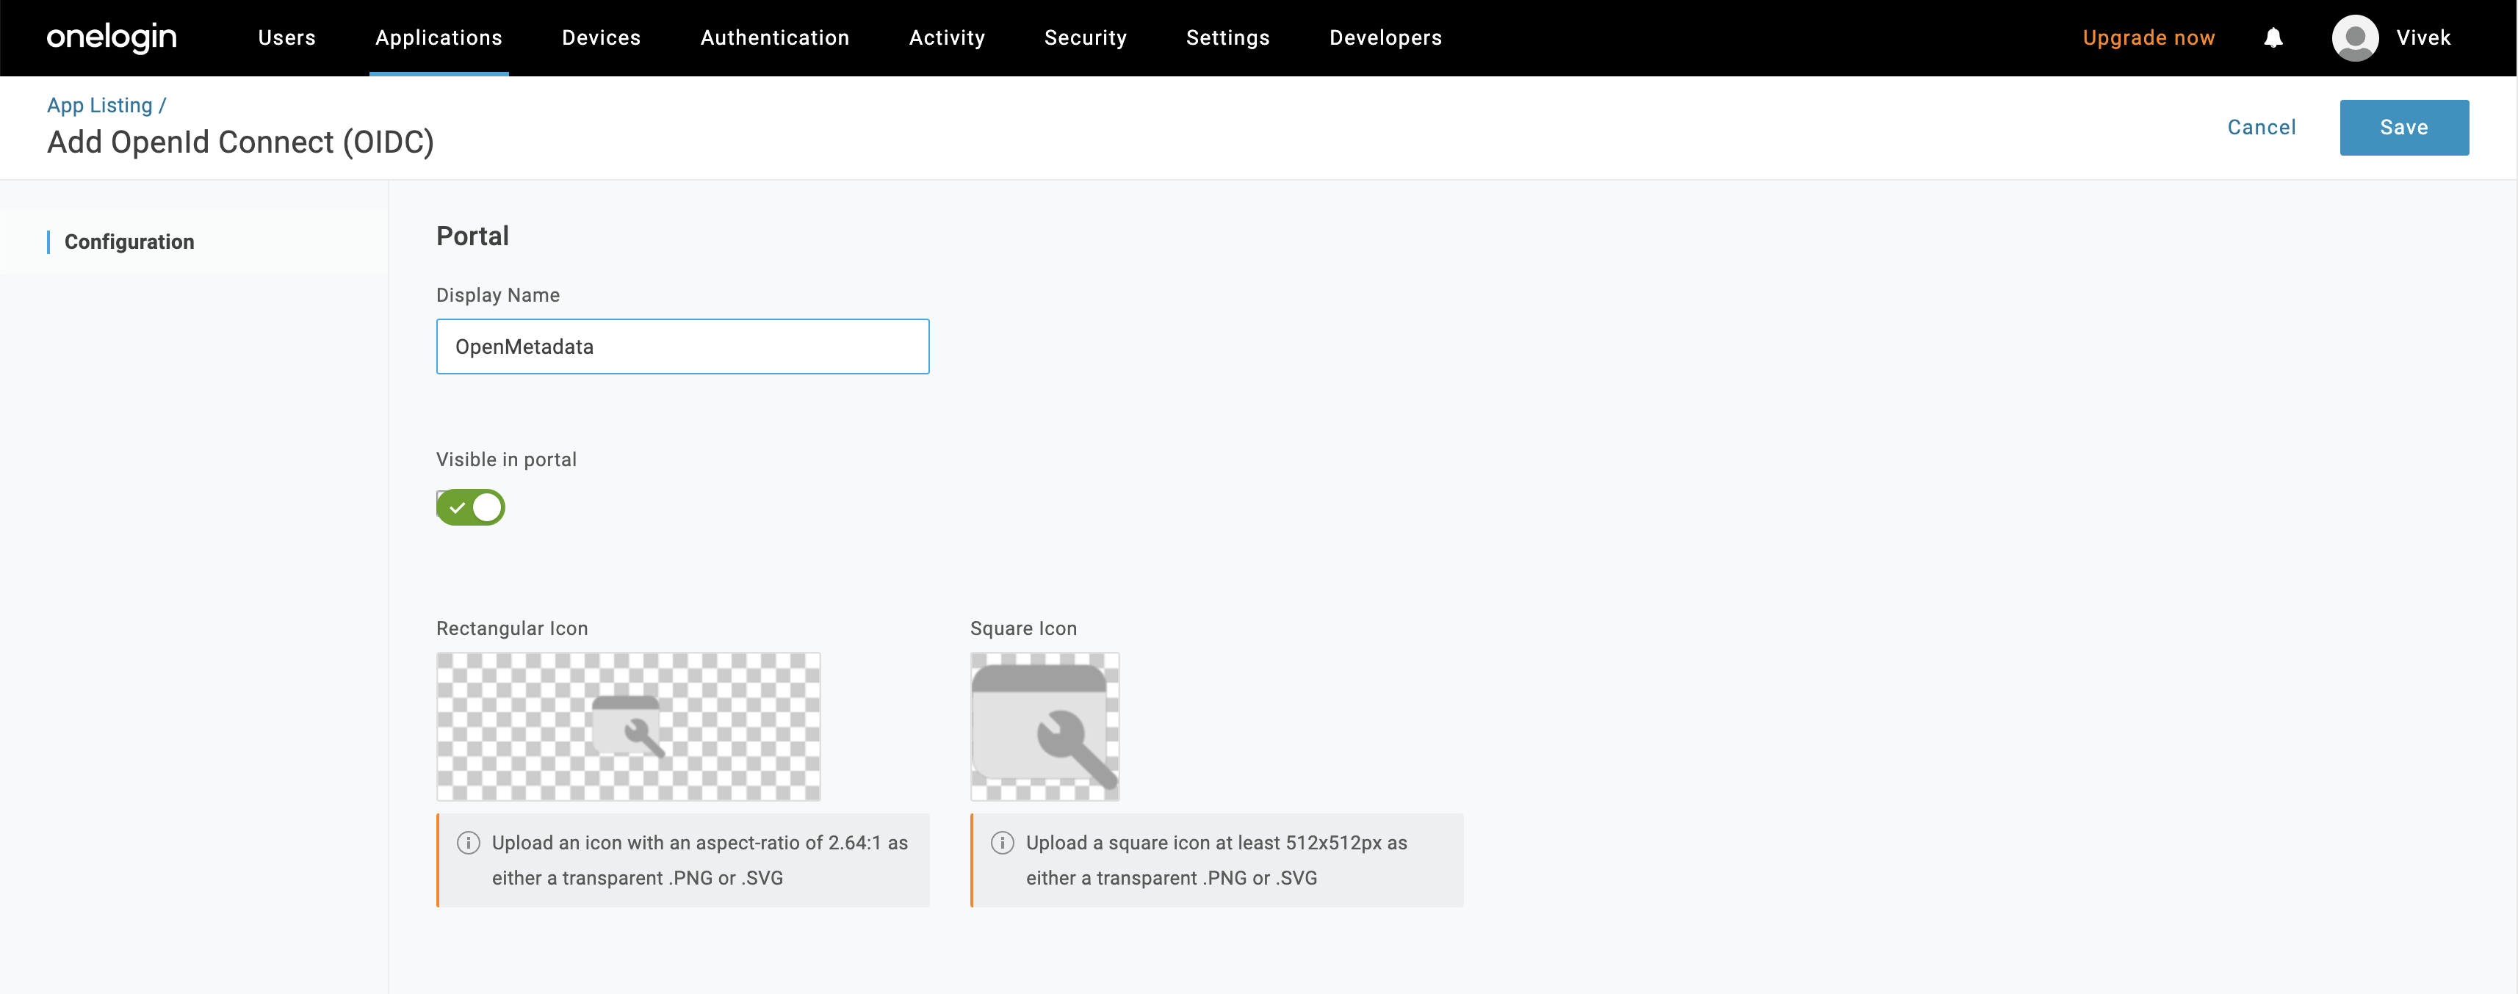
Task: Click the rectangular icon upload placeholder
Action: 628,726
